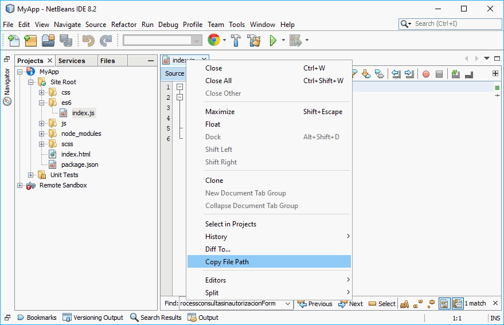Image resolution: width=504 pixels, height=325 pixels.
Task: Click Clean and Build Project icon
Action: 254,40
